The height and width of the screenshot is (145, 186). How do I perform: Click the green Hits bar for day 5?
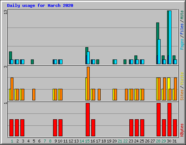click(x=32, y=62)
